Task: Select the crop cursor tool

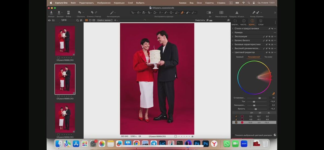Action: pyautogui.click(x=149, y=13)
